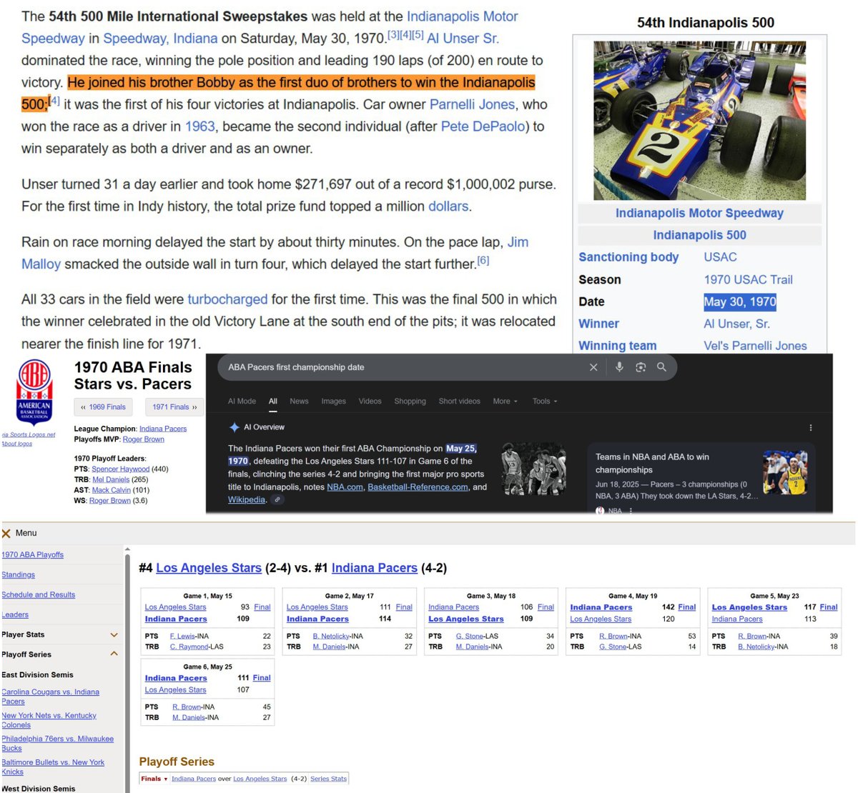
Task: Switch to the News tab
Action: coord(299,402)
